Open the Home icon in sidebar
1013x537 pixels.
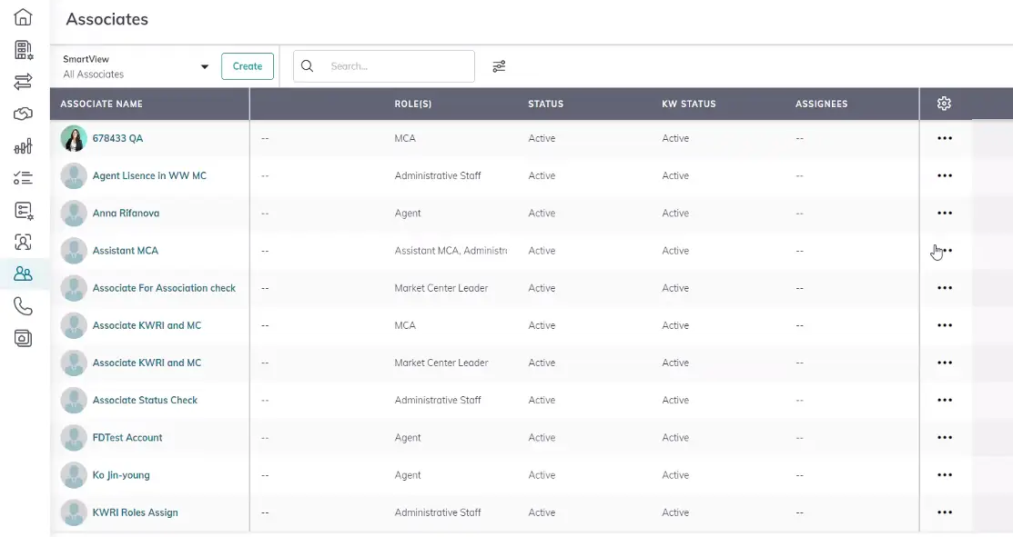(x=23, y=16)
